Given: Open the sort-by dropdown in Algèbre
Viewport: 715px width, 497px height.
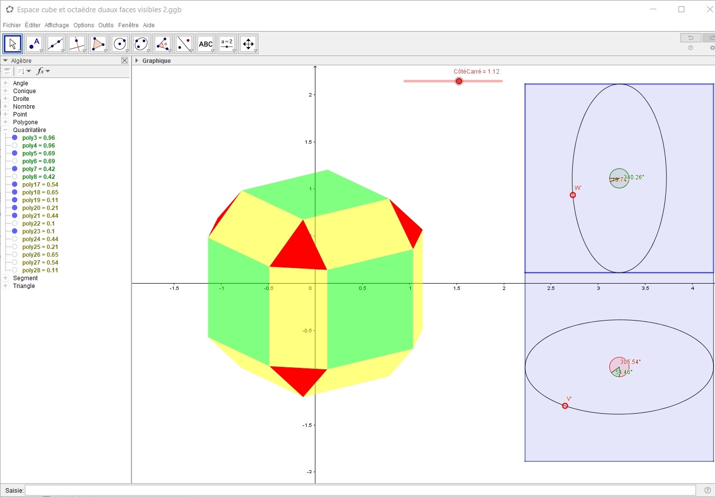Looking at the screenshot, I should click(24, 71).
